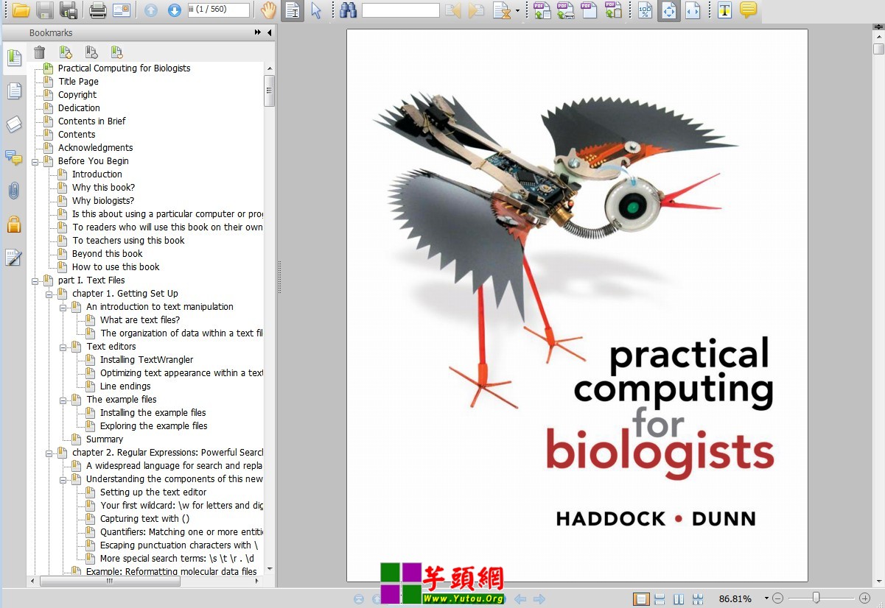The height and width of the screenshot is (608, 885).
Task: Delete bookmark with trash icon
Action: click(40, 52)
